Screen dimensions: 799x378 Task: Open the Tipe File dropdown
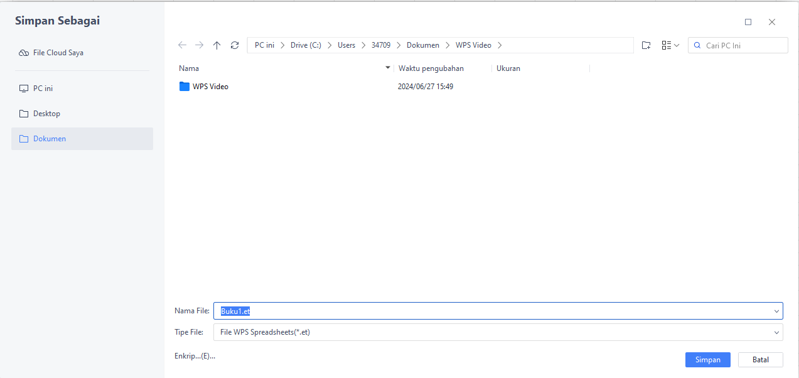pyautogui.click(x=498, y=332)
